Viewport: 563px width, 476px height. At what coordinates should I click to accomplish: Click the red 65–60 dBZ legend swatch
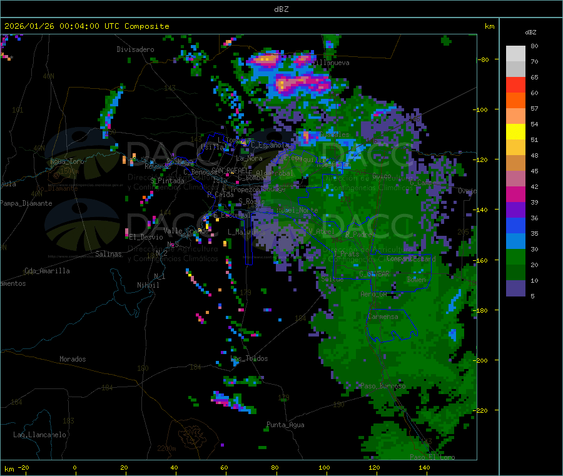[515, 84]
